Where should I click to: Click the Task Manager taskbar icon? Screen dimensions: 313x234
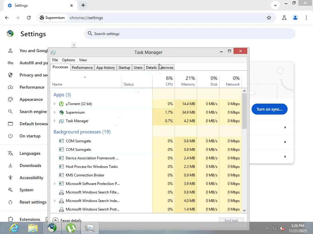coord(90,228)
